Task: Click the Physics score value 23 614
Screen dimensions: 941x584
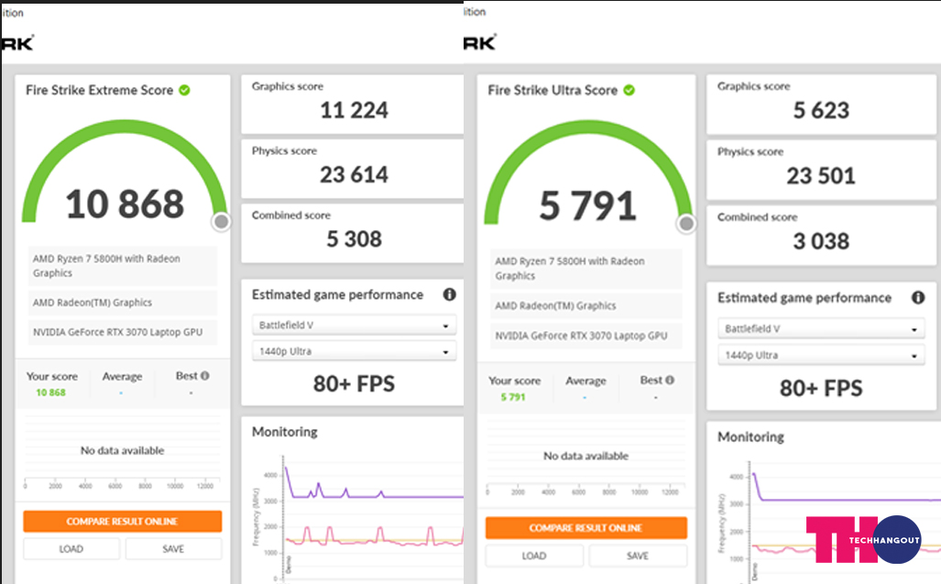Action: 354,175
